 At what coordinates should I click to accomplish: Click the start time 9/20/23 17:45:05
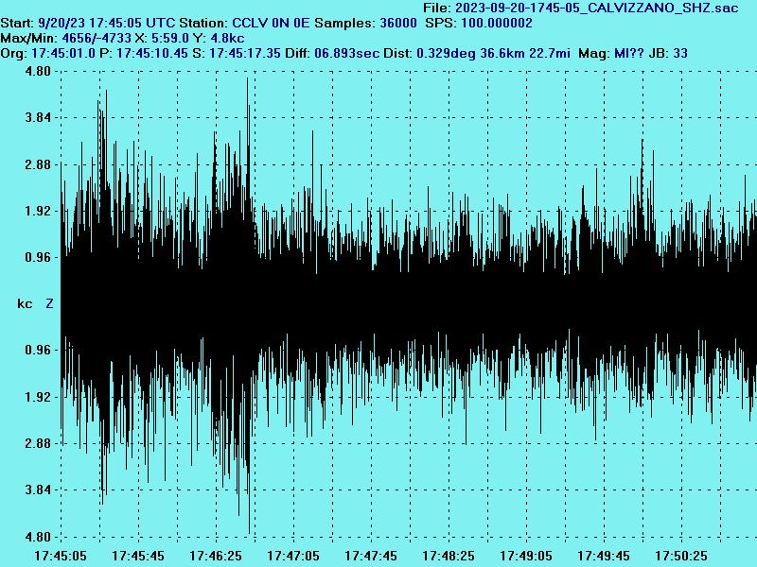tap(90, 23)
